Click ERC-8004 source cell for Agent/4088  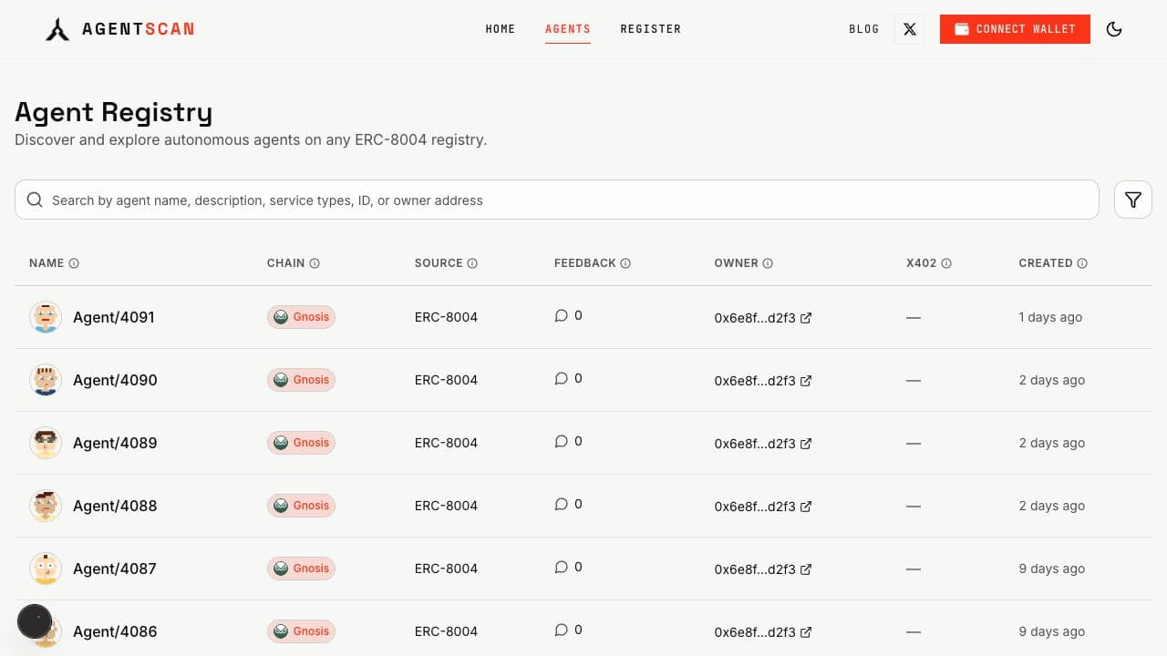pyautogui.click(x=446, y=506)
